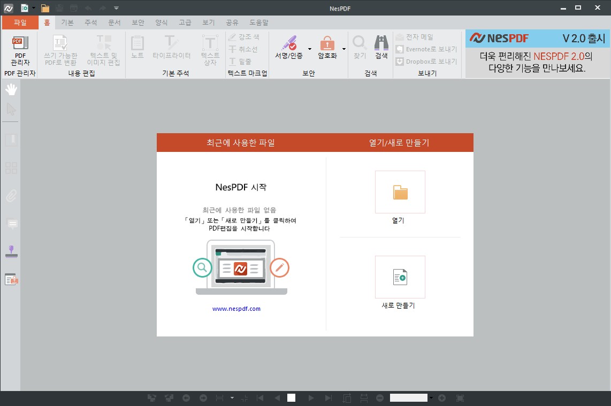Switch to the 기본 ribbon tab
Image resolution: width=611 pixels, height=406 pixels.
coord(67,22)
